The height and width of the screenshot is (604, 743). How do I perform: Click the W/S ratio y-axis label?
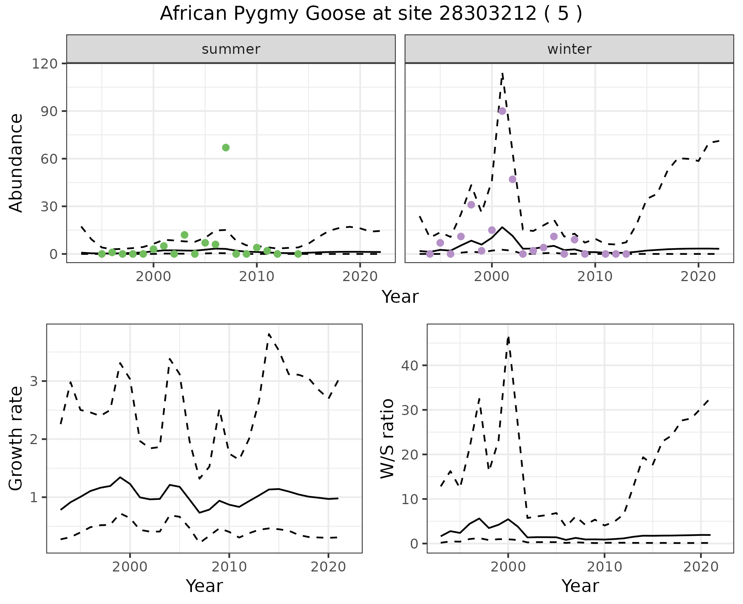(387, 438)
